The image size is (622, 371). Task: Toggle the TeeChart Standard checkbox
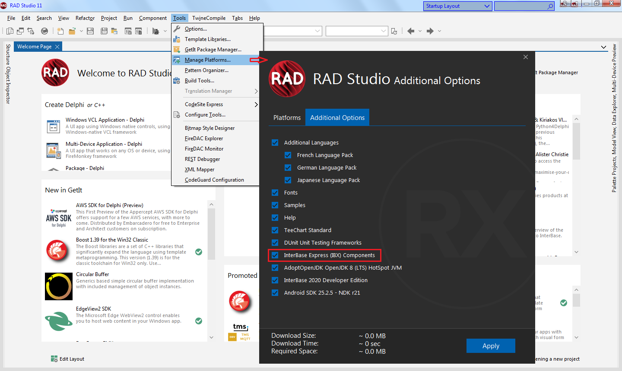tap(275, 230)
